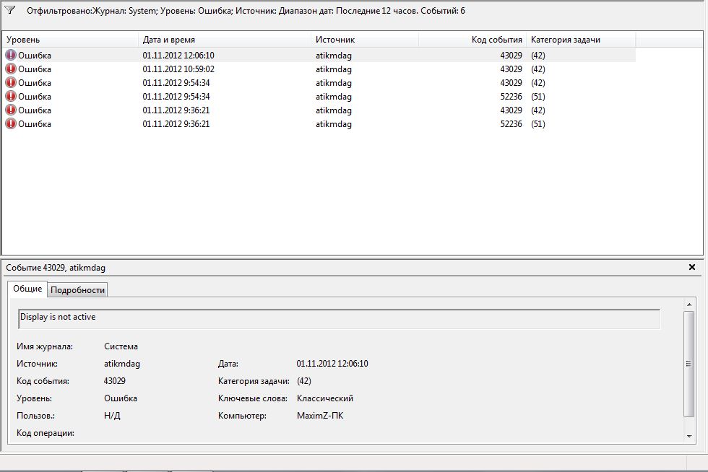Click Источник value atikmdag in details pane
Viewport: 708px width, 472px height.
[x=122, y=364]
